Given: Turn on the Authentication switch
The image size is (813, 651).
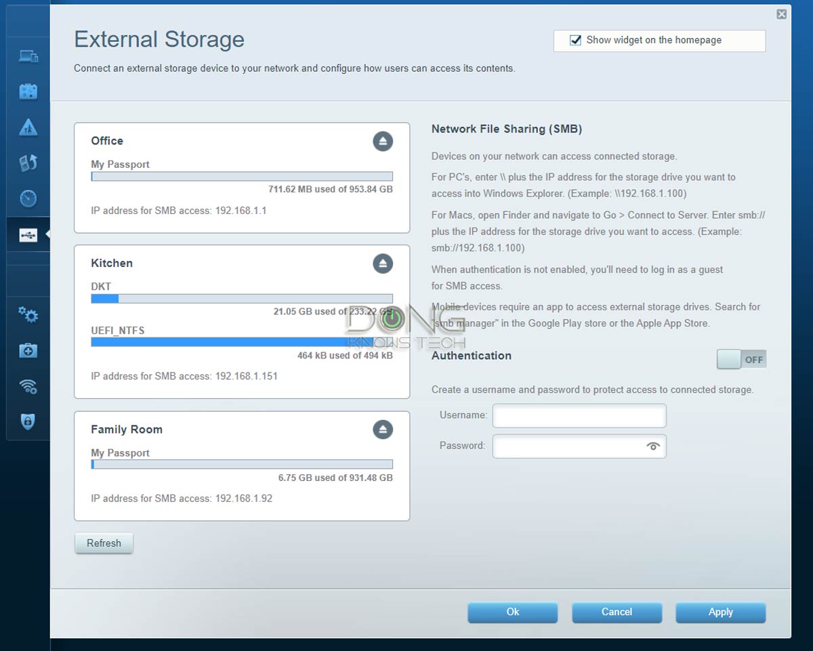Looking at the screenshot, I should [x=741, y=360].
